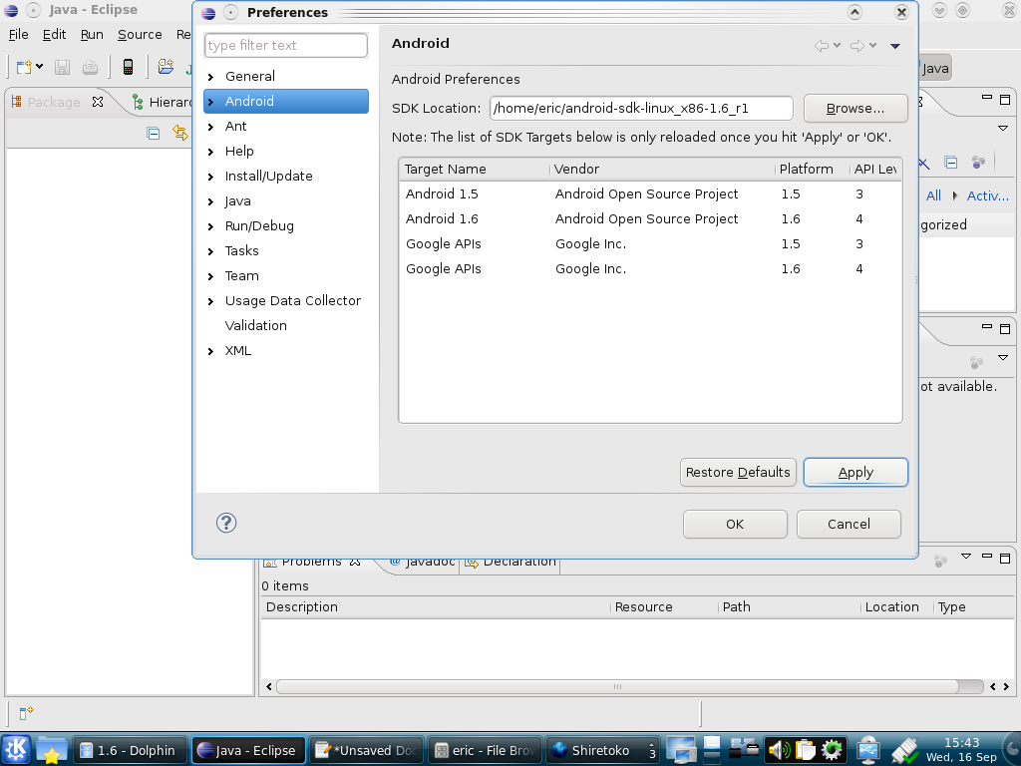Screen dimensions: 1021x766
Task: Expand the Help preferences node
Action: (x=210, y=152)
